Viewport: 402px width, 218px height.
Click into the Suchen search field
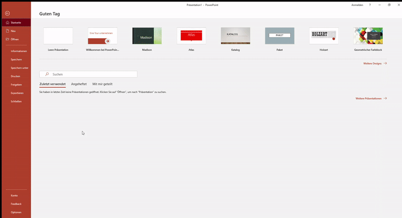pos(88,74)
